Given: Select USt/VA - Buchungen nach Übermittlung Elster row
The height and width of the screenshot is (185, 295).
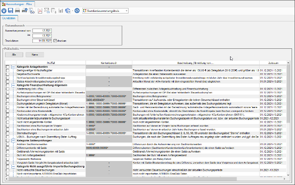Looking at the screenshot, I should (146, 137).
